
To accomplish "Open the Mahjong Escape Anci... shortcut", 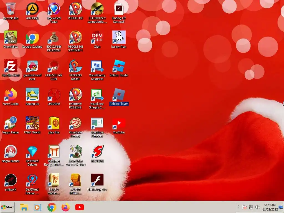I will point(54,156).
